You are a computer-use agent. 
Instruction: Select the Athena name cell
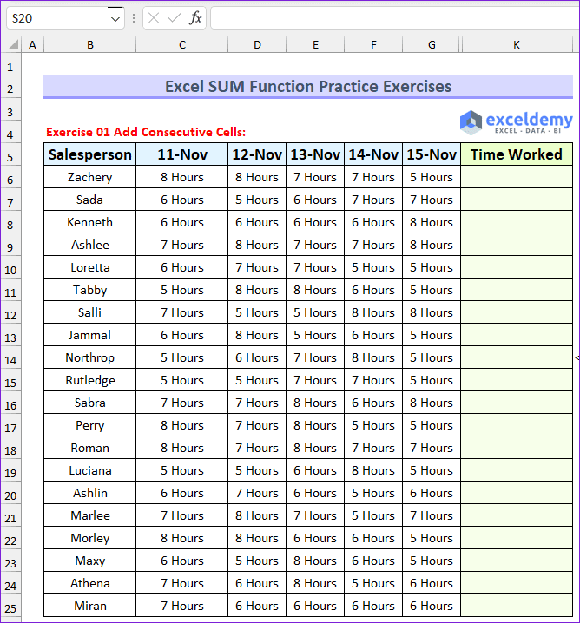click(89, 583)
